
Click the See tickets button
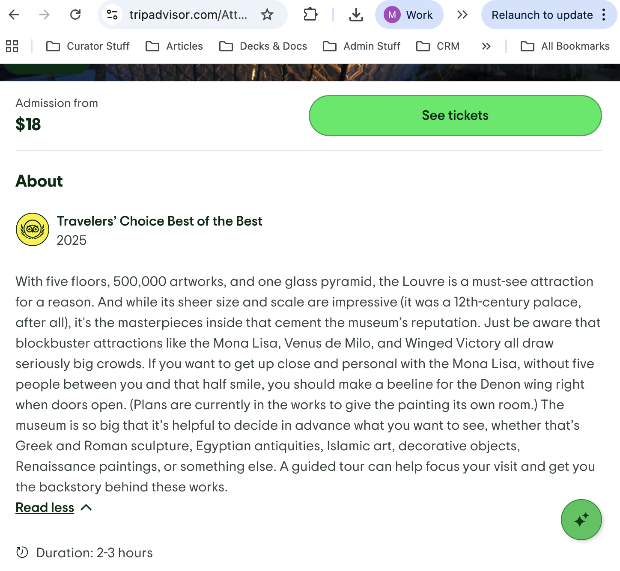click(455, 116)
